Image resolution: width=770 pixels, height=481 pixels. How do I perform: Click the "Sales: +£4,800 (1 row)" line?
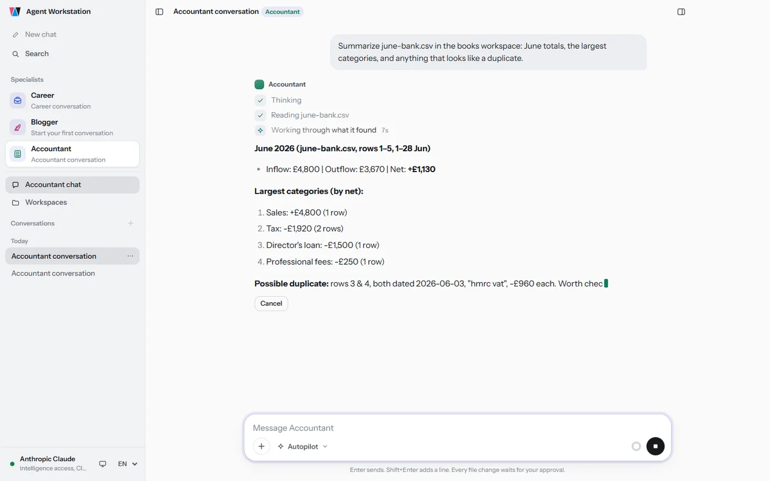(x=306, y=213)
